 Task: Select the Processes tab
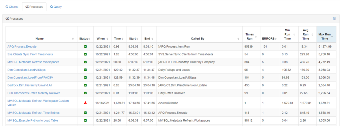[x=34, y=7]
